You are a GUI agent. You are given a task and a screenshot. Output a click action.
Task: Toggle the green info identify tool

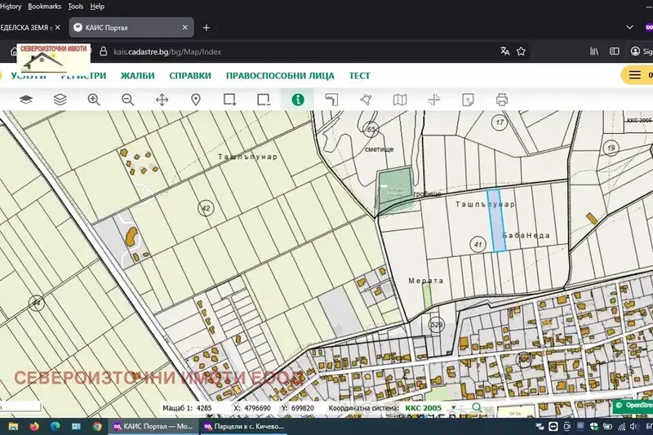tap(298, 100)
